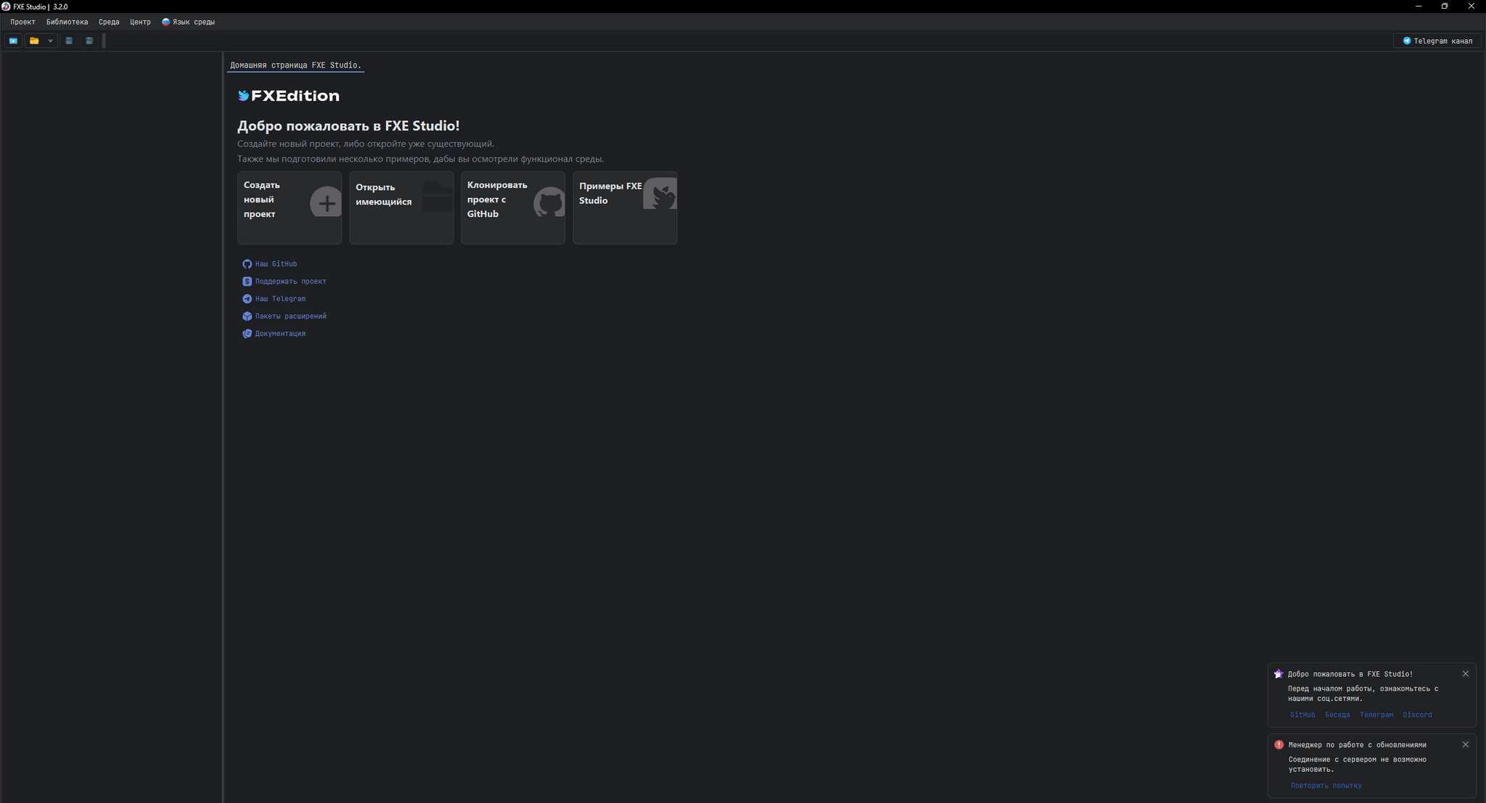This screenshot has height=803, width=1486.
Task: Open the Наш Telegram link
Action: click(280, 299)
